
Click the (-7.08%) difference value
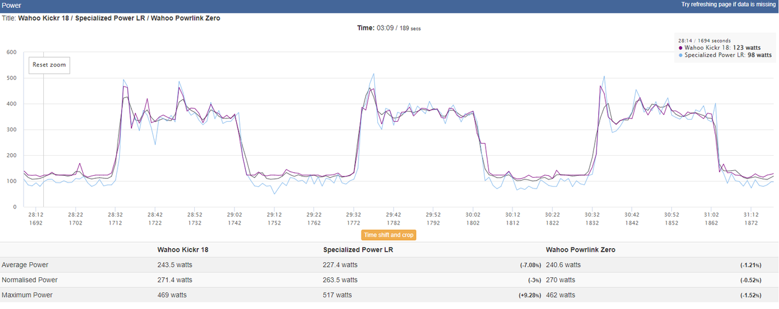[x=531, y=265]
